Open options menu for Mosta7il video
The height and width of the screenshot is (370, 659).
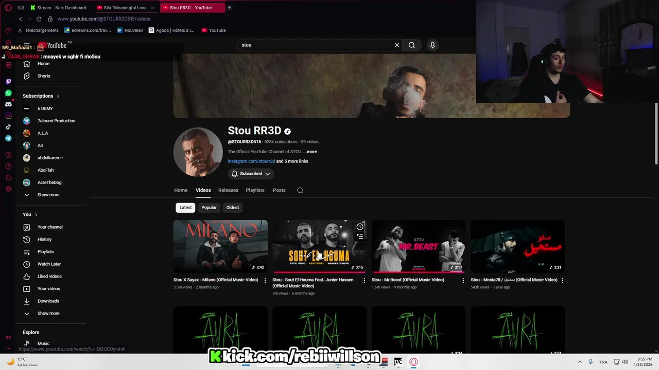point(562,281)
